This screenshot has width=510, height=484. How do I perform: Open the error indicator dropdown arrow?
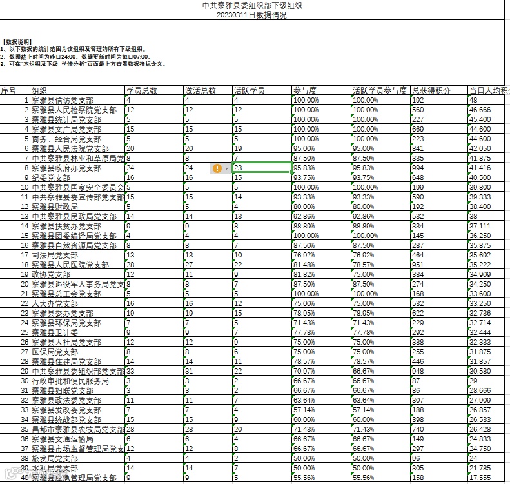click(226, 168)
